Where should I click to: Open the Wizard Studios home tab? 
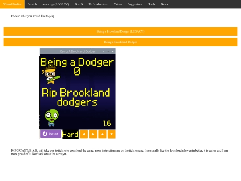(12, 4)
